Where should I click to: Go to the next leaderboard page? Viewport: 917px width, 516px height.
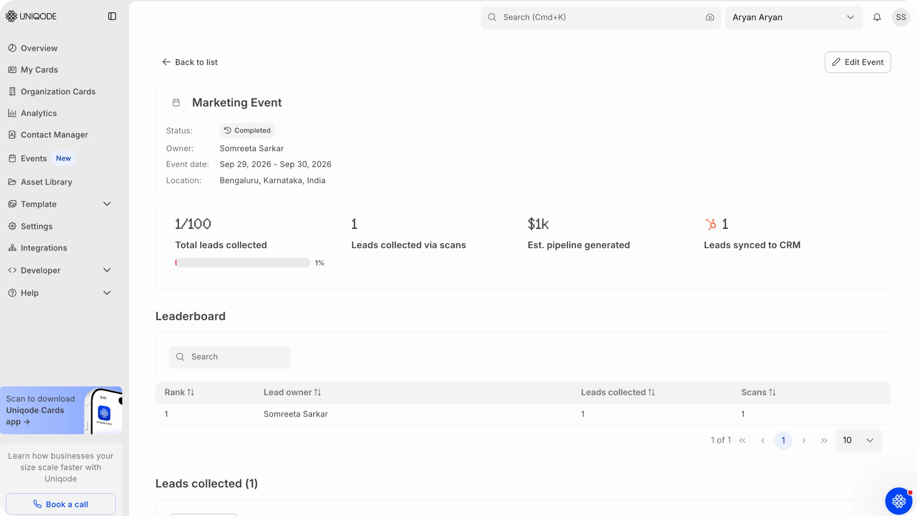tap(804, 440)
